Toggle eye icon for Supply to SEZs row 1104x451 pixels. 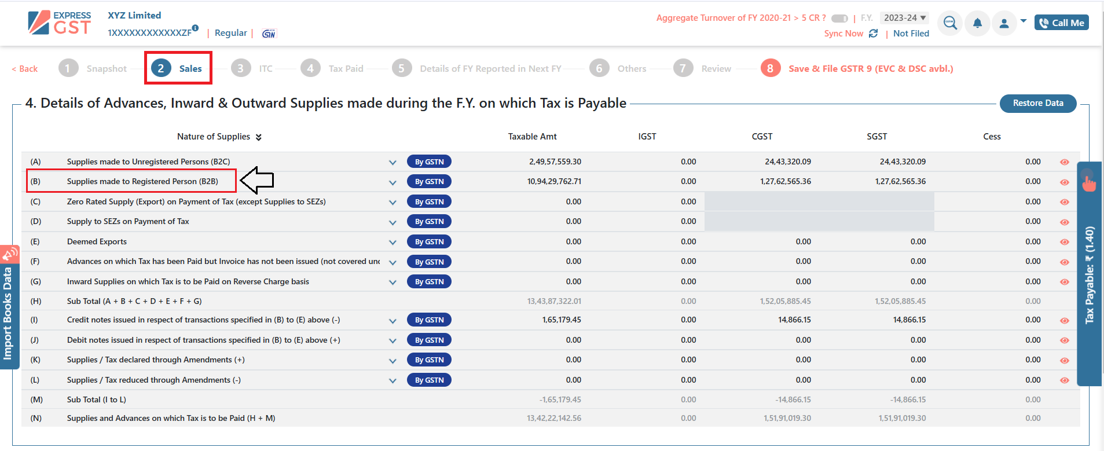click(1064, 222)
